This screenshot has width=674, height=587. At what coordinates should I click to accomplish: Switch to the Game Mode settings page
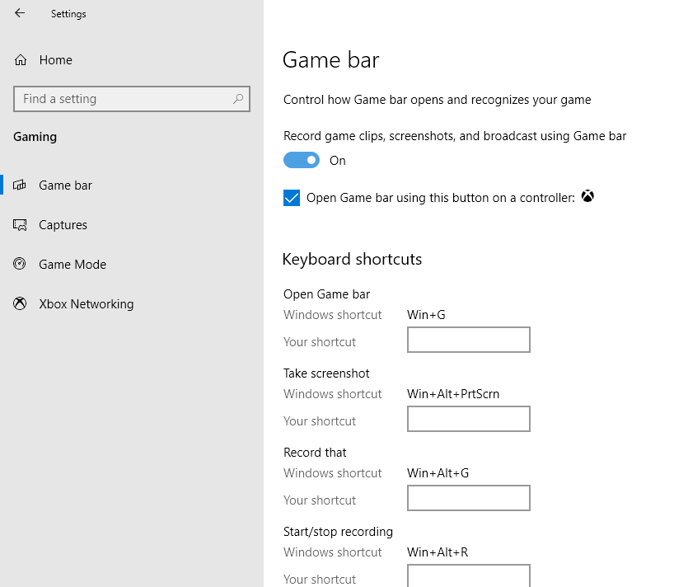(x=73, y=264)
